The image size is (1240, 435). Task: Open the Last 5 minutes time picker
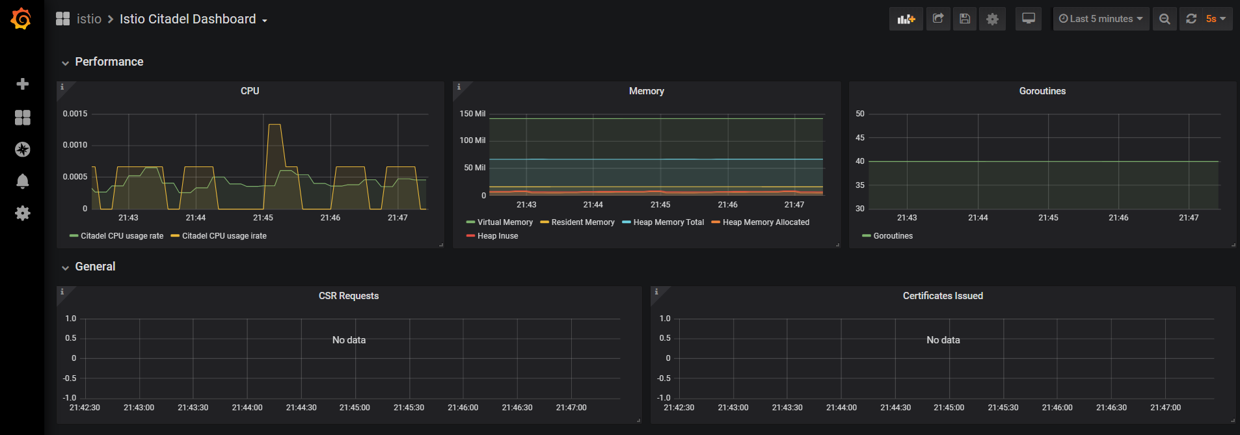(x=1101, y=19)
